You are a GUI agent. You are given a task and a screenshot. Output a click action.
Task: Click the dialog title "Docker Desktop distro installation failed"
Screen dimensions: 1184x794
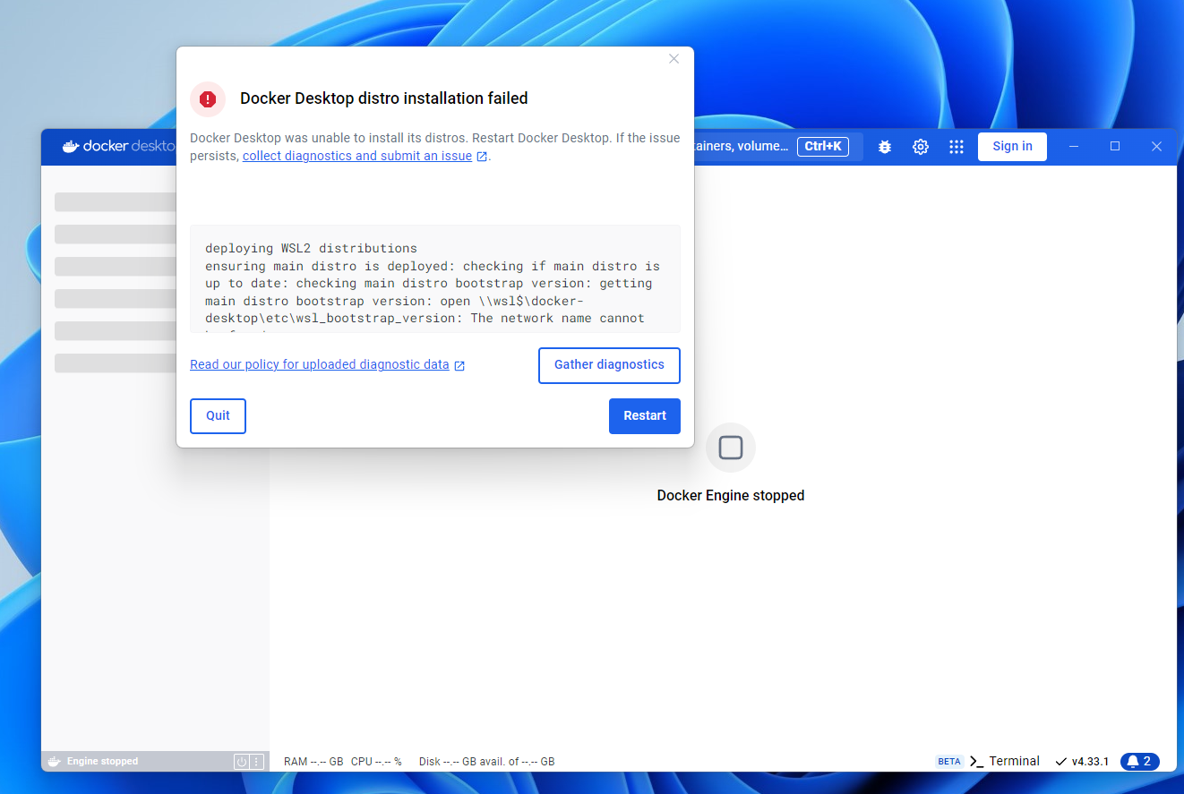coord(384,98)
